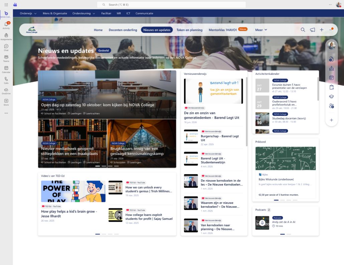This screenshot has height=265, width=344.
Task: Click the Search input field
Action: tap(171, 5)
